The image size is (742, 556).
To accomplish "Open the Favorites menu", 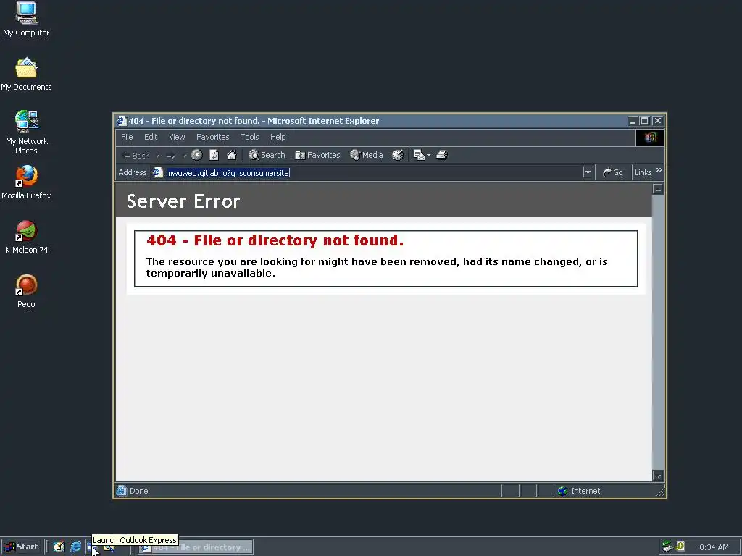I will pos(212,137).
